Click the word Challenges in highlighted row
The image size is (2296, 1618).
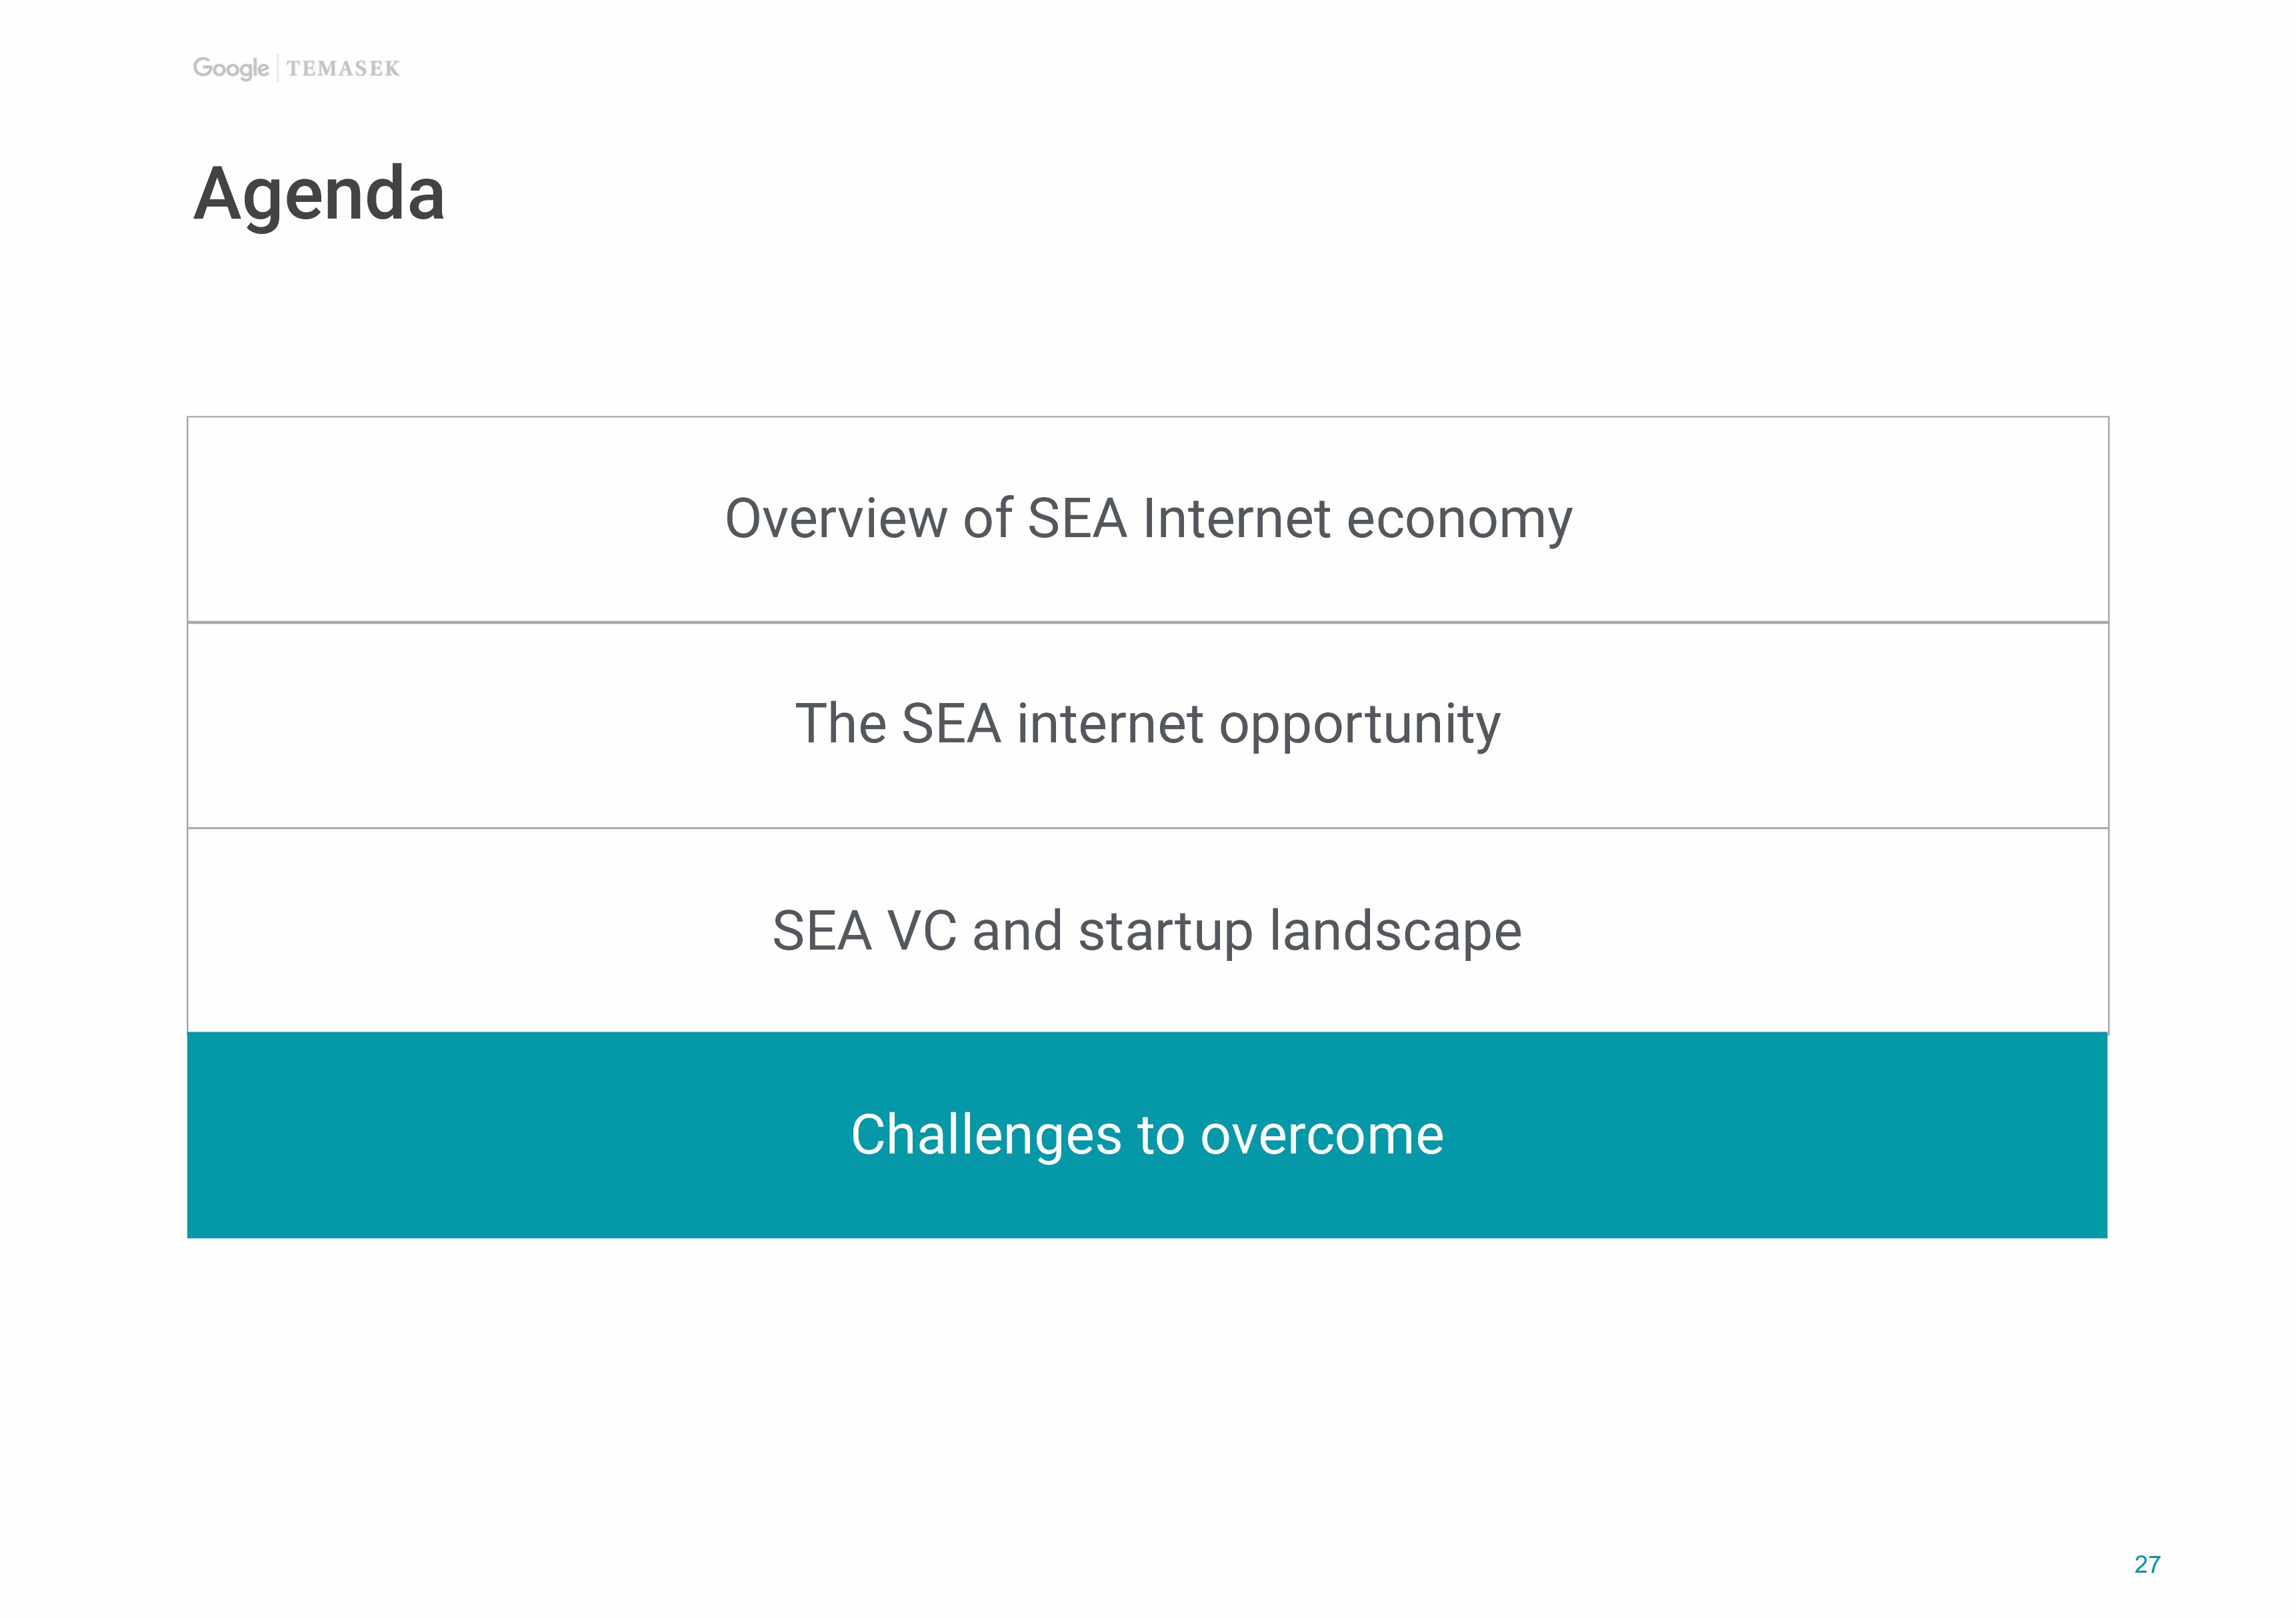click(986, 1136)
